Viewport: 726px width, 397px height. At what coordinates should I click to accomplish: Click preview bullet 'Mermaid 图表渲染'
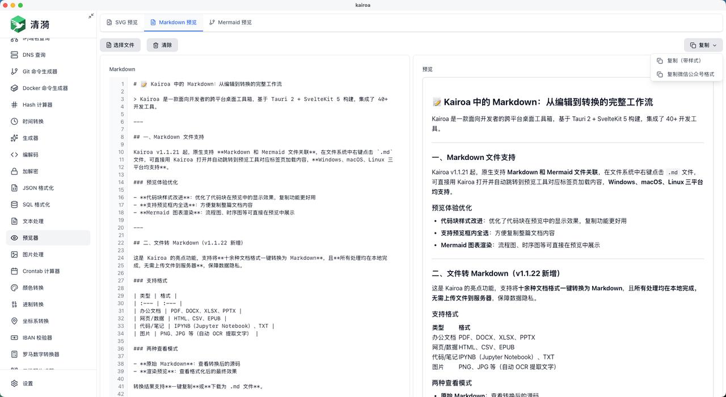click(466, 246)
